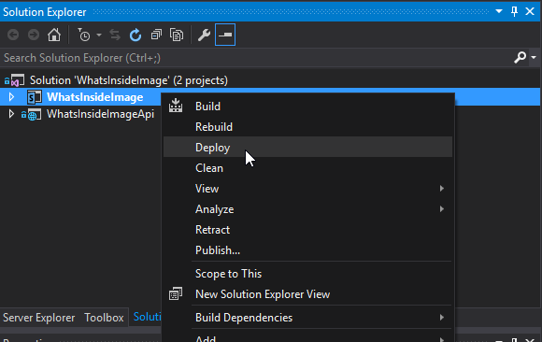This screenshot has width=542, height=342.
Task: Open Build Dependencies submenu
Action: 307,318
